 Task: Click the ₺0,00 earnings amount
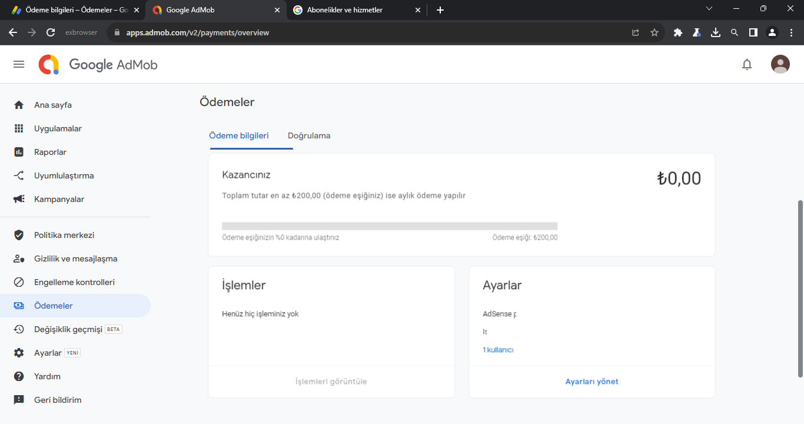[679, 178]
